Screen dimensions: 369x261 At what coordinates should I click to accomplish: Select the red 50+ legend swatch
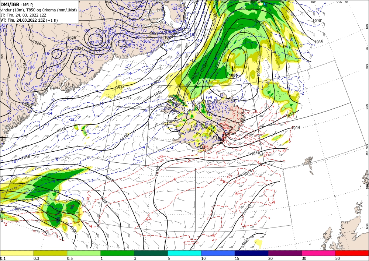click(x=352, y=253)
